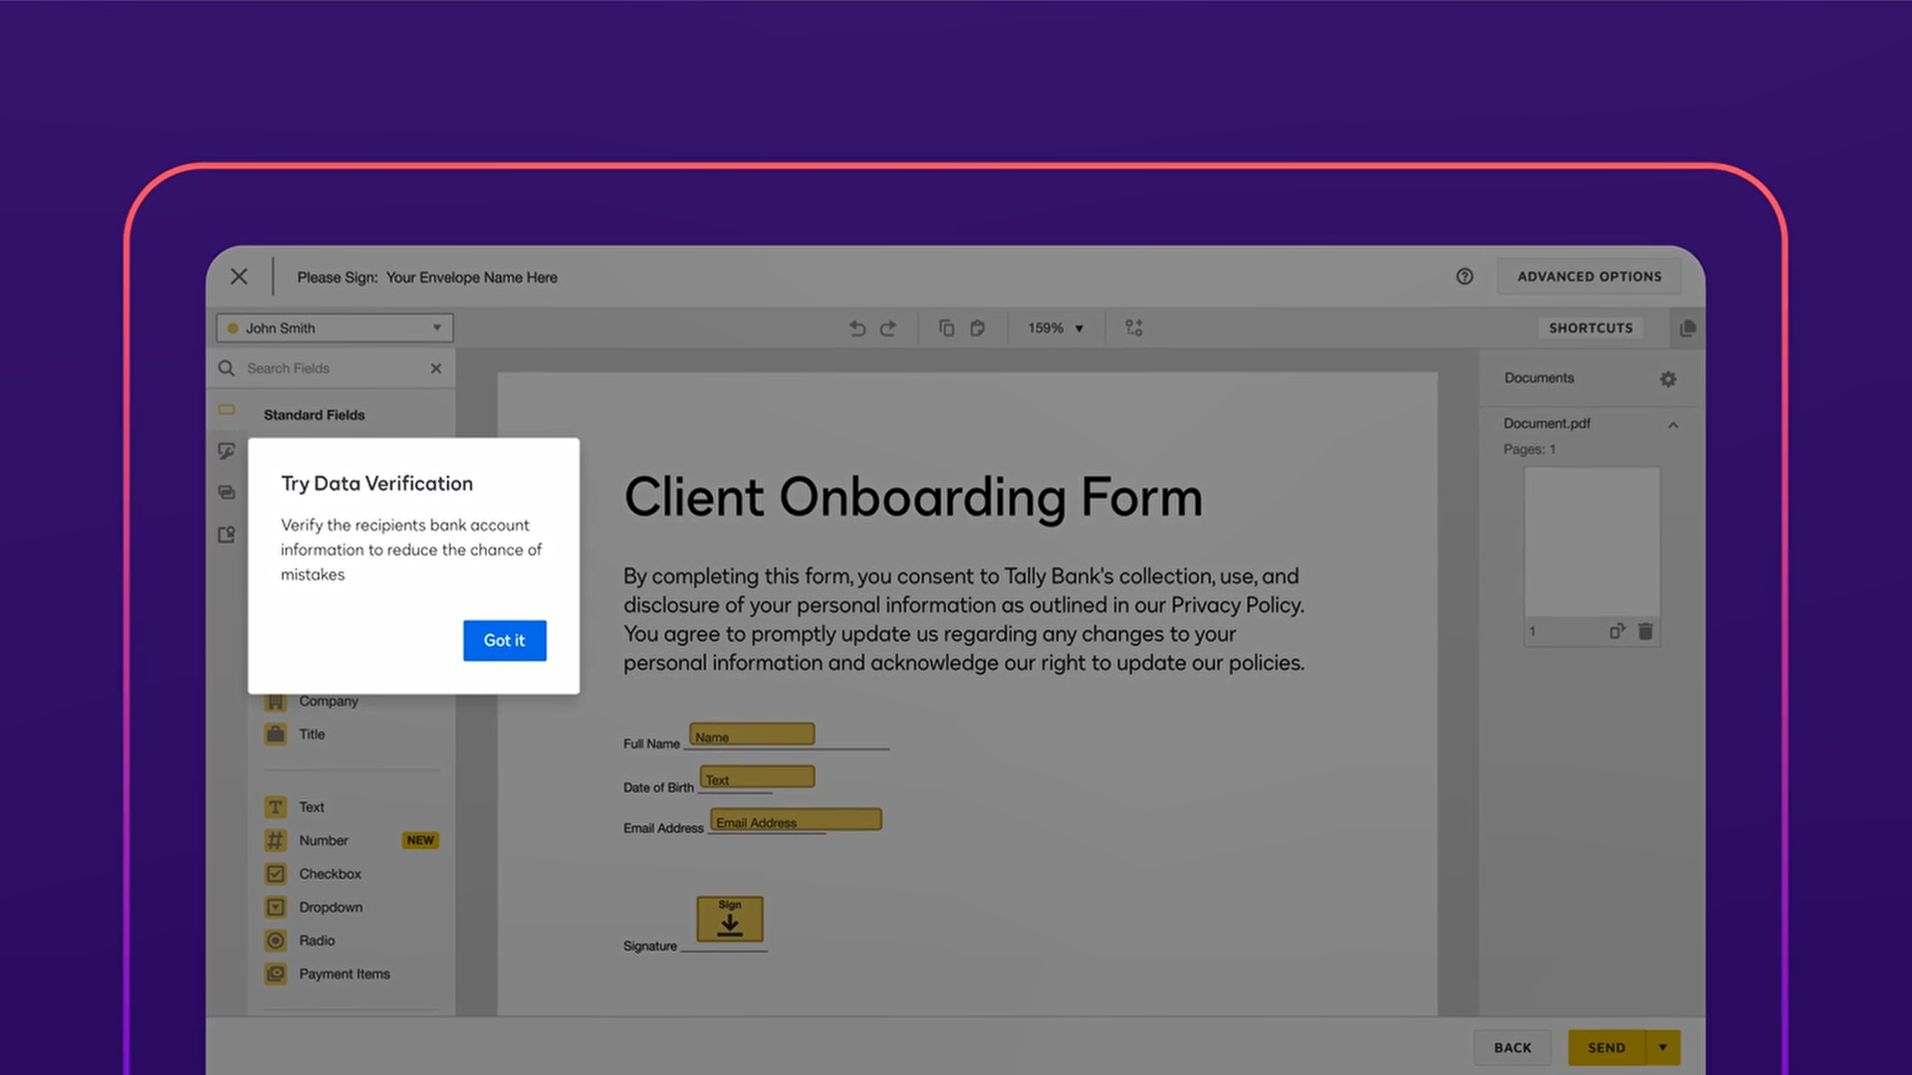Click the undo arrow icon

(856, 328)
